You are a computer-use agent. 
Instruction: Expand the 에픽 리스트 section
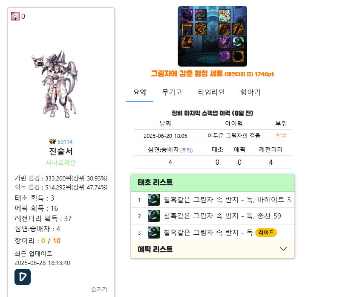[213, 250]
